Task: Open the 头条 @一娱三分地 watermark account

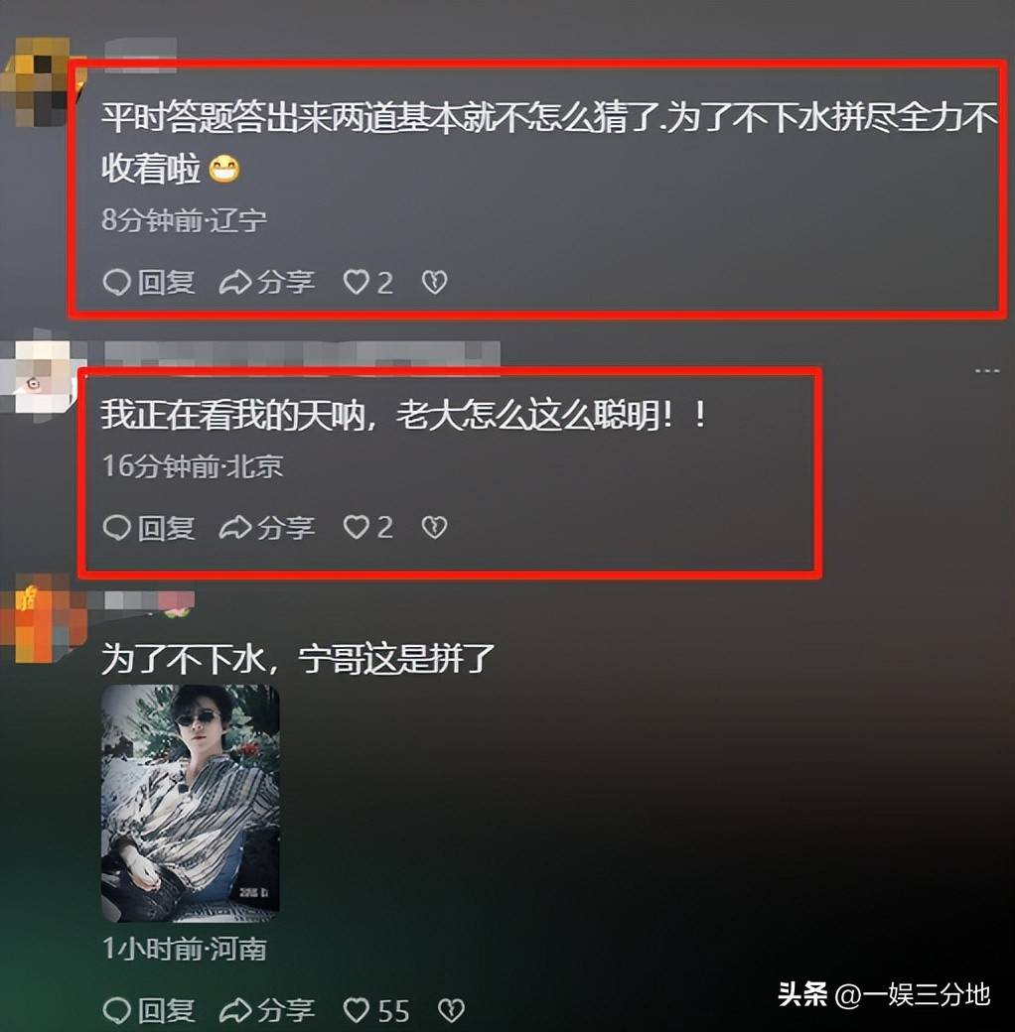Action: tap(884, 994)
